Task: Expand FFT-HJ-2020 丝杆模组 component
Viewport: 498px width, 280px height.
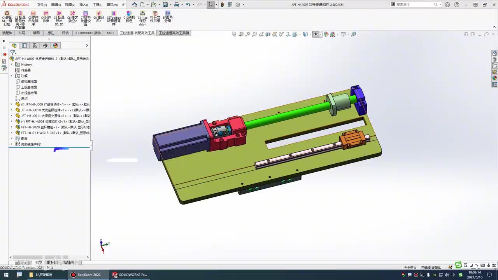Action: coord(11,127)
